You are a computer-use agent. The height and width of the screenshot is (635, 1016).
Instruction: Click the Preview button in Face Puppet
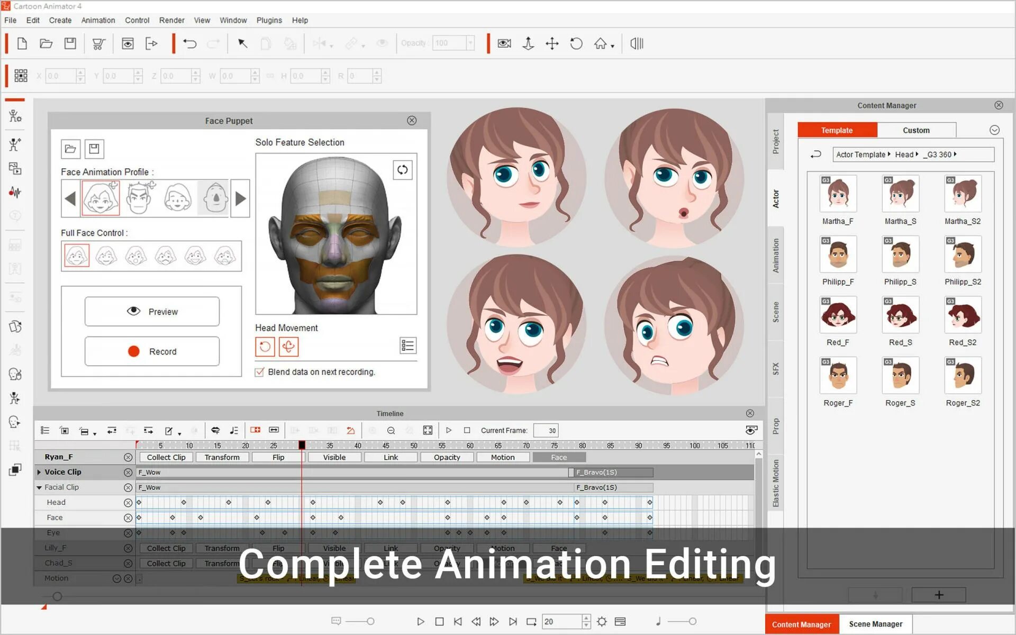(151, 311)
